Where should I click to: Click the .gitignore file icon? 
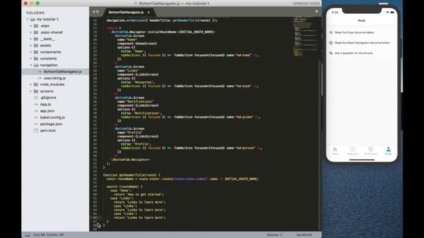(x=36, y=97)
